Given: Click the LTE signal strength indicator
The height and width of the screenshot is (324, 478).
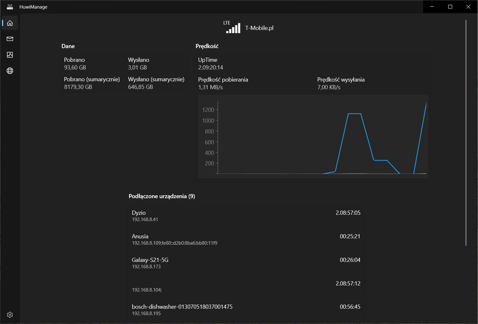Looking at the screenshot, I should (x=233, y=26).
